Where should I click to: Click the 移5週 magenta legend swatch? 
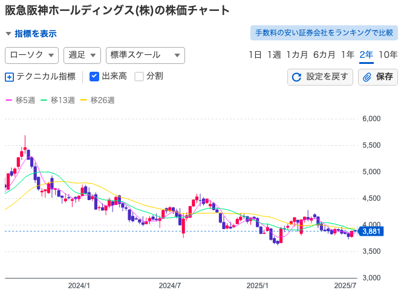(x=8, y=100)
